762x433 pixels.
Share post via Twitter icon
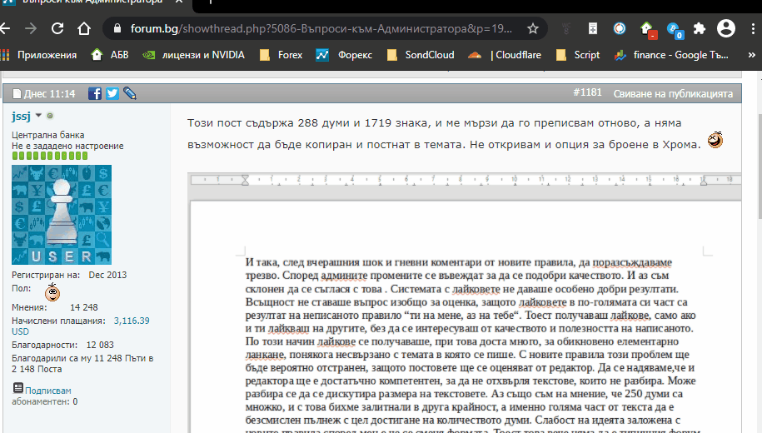[x=112, y=93]
